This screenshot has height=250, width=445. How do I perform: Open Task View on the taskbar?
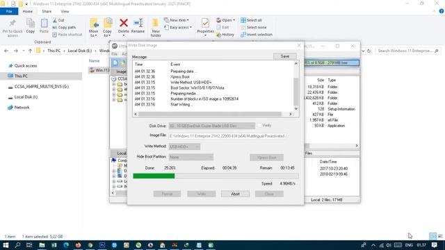tap(29, 245)
